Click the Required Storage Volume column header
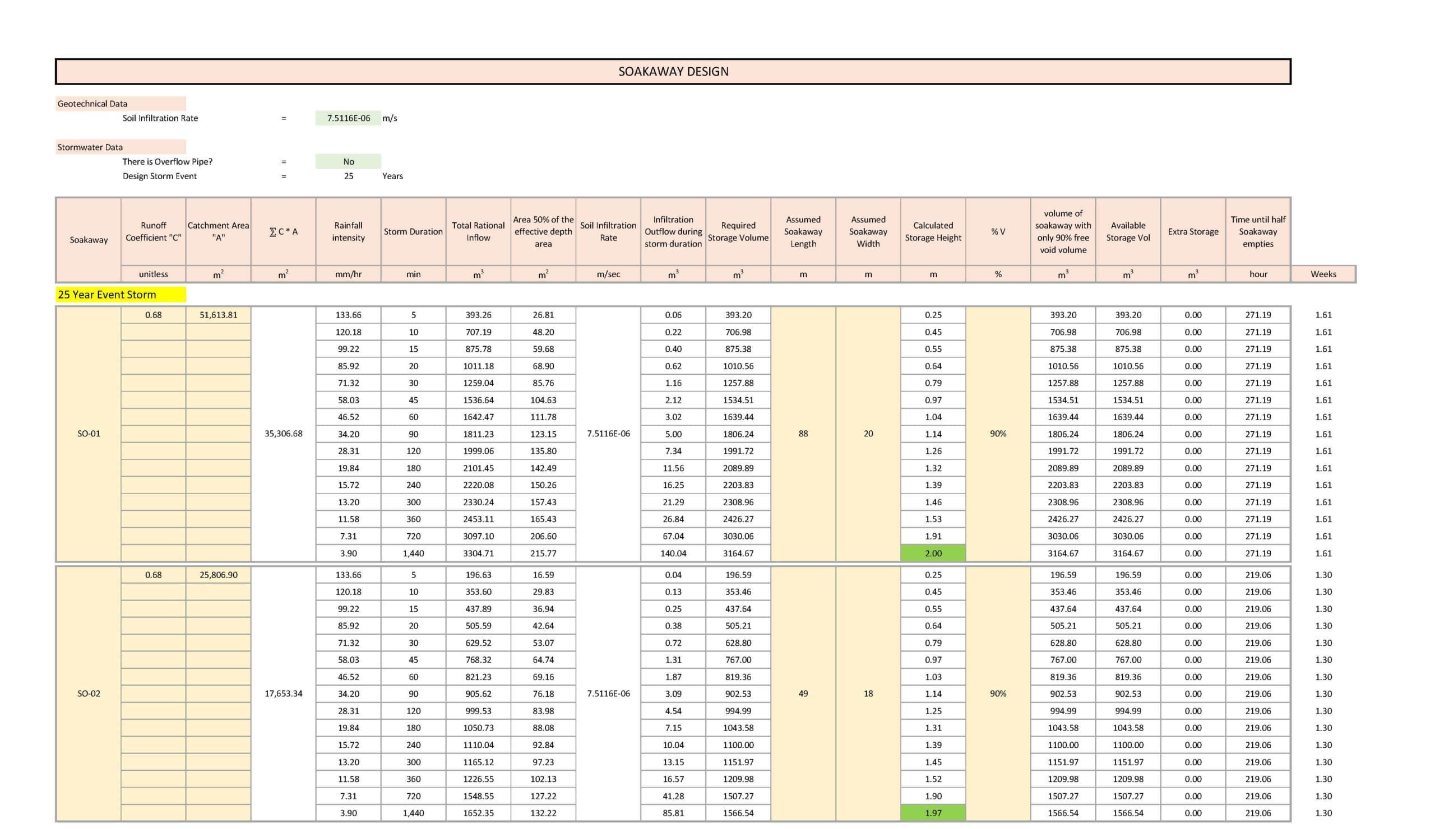1435x829 pixels. pos(738,231)
